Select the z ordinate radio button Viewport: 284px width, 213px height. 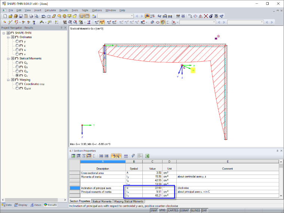click(17, 46)
